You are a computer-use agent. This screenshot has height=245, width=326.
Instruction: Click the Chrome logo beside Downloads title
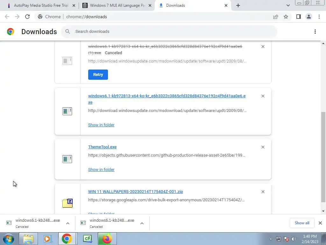tap(11, 32)
